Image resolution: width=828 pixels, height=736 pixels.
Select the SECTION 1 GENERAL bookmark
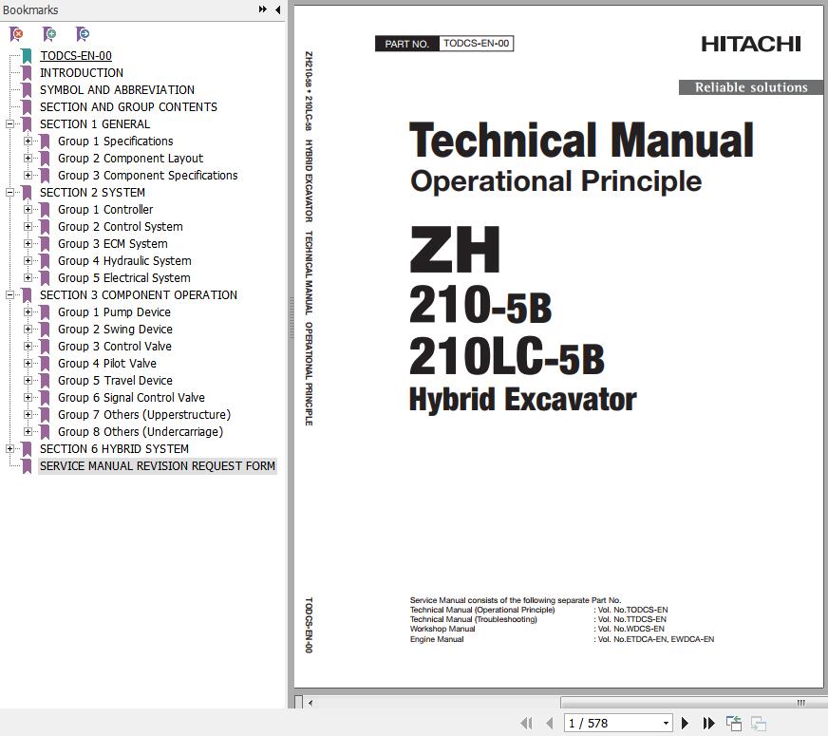pyautogui.click(x=95, y=124)
